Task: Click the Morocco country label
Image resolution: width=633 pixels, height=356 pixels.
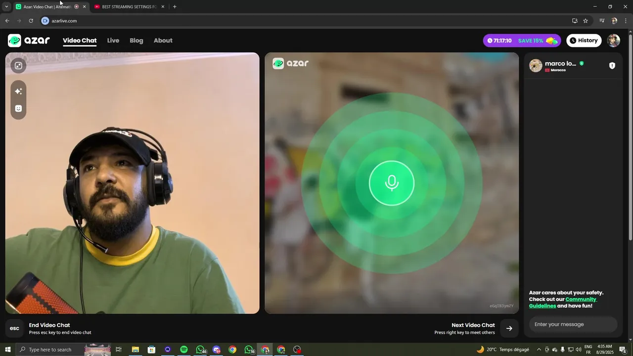Action: tap(558, 70)
